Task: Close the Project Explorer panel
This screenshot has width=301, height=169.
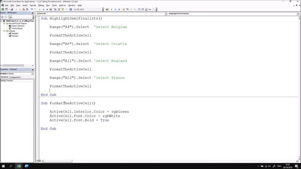Action: pos(32,13)
